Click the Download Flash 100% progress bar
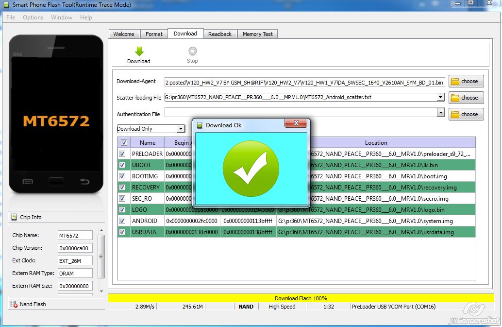Image resolution: width=502 pixels, height=327 pixels. tap(301, 298)
